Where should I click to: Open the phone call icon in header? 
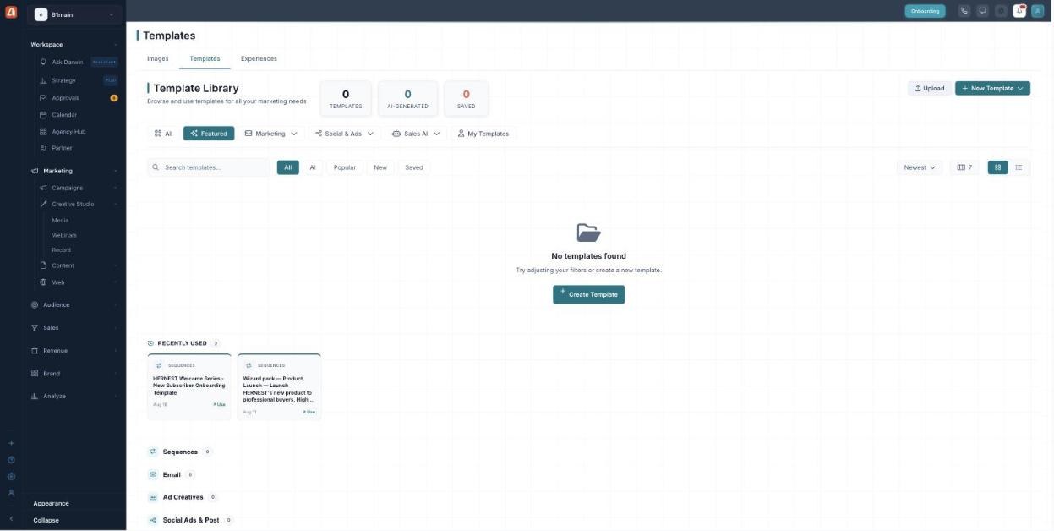(x=964, y=11)
